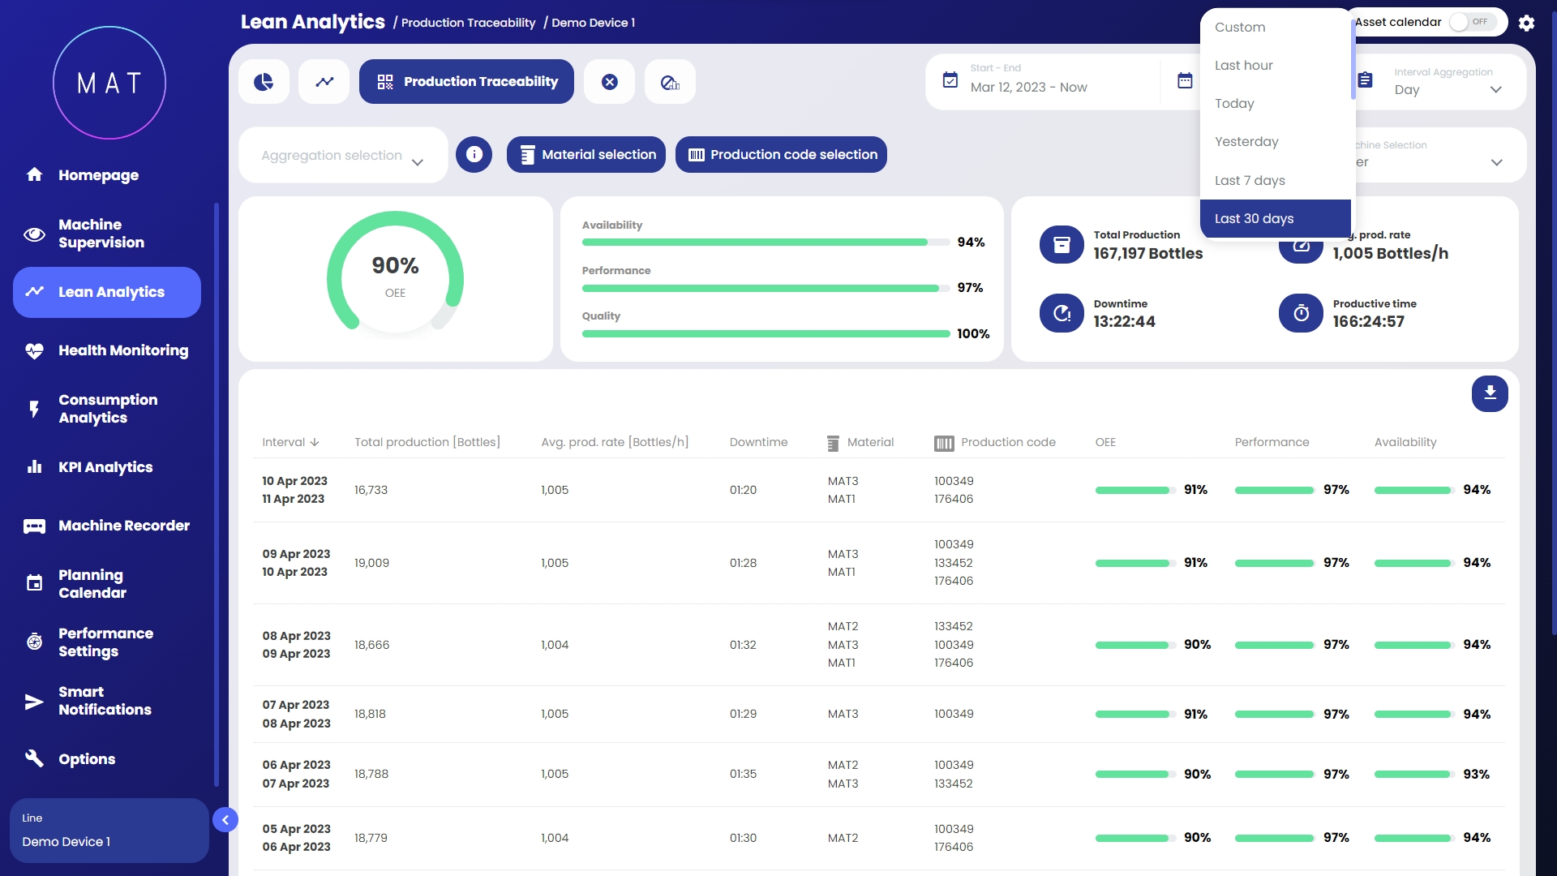Expand the machine selection dropdown chevron

[x=1496, y=162]
